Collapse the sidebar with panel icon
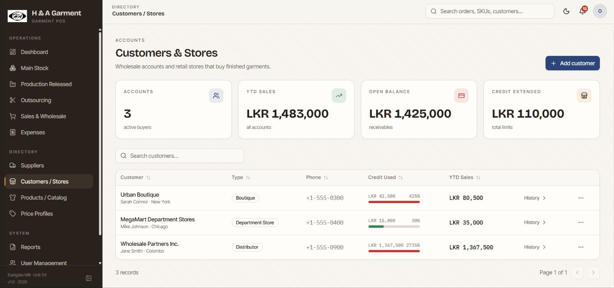 [x=89, y=278]
